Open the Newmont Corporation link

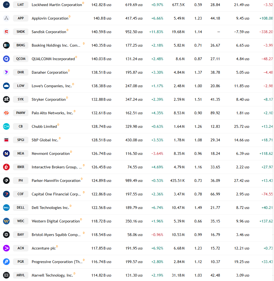coord(51,153)
